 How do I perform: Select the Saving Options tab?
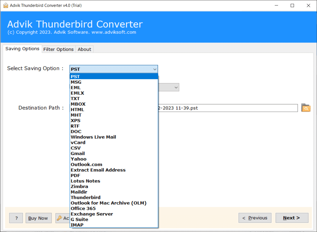tap(22, 49)
